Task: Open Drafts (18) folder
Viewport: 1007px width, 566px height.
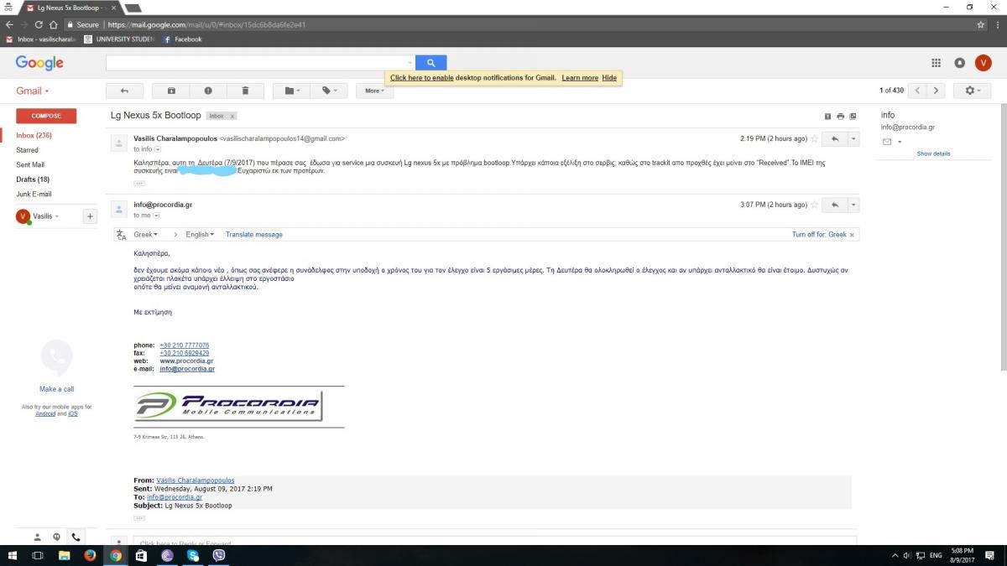Action: click(x=33, y=179)
